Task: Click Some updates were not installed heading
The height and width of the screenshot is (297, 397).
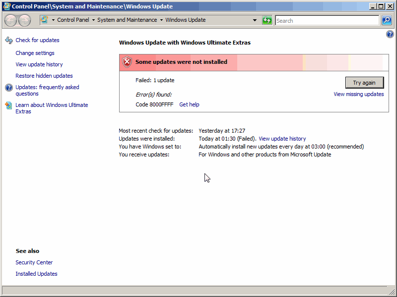Action: pos(181,62)
